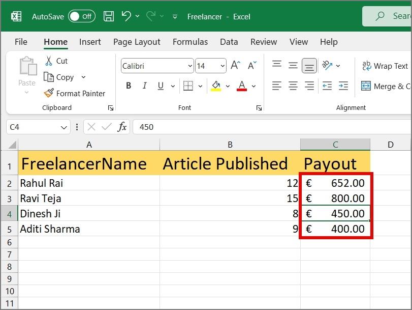Image resolution: width=412 pixels, height=310 pixels.
Task: Click the Insert Function fx icon
Action: click(x=122, y=127)
